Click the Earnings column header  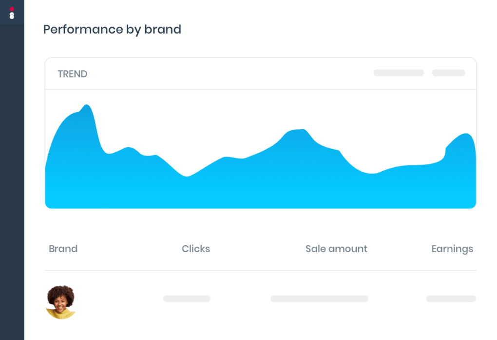point(452,249)
